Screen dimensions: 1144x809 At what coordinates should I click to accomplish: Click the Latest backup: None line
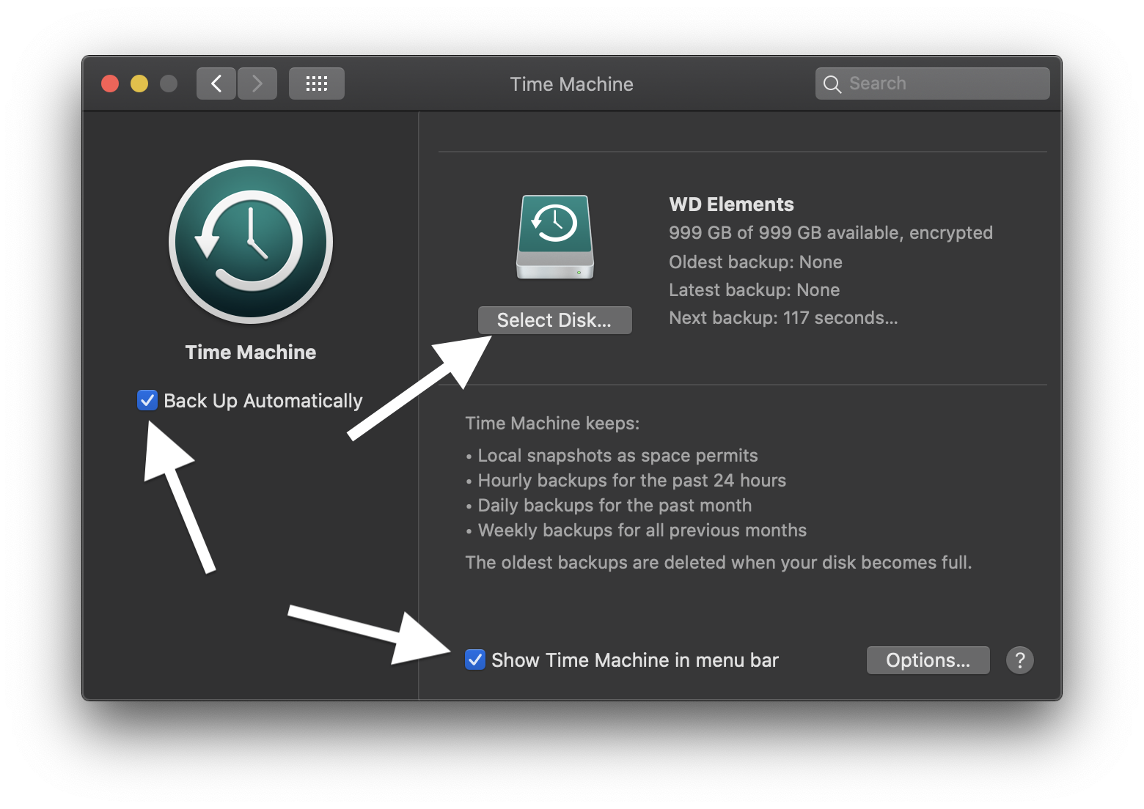[x=754, y=290]
